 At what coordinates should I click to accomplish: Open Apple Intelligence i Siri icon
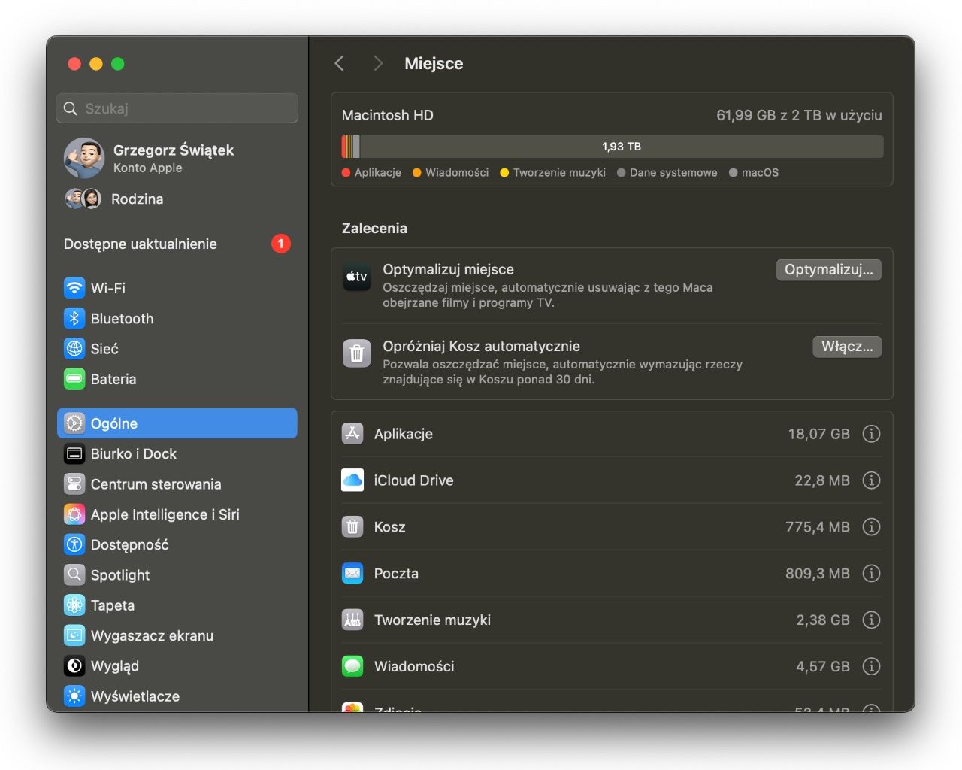coord(74,514)
